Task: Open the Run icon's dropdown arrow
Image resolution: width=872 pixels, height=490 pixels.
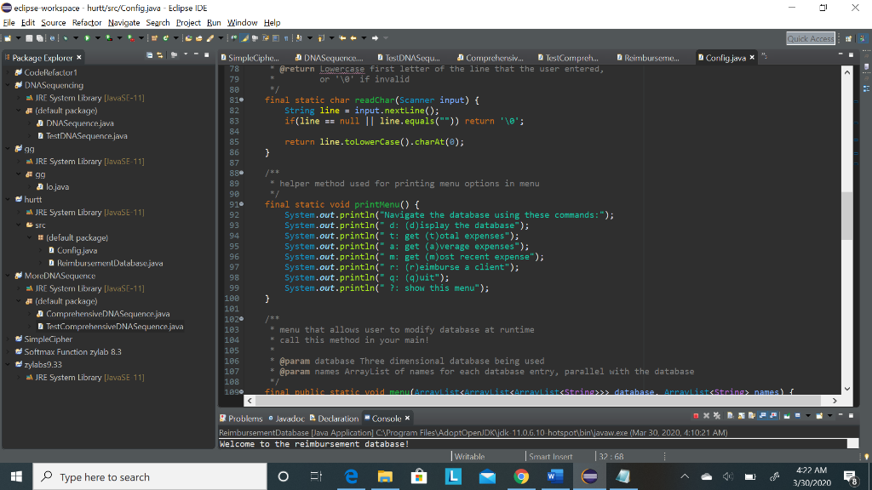Action: (98, 38)
